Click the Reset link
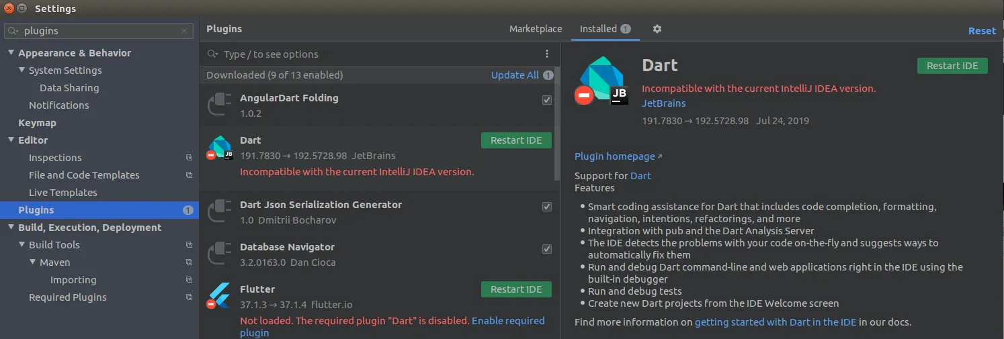This screenshot has width=1004, height=339. coord(982,31)
